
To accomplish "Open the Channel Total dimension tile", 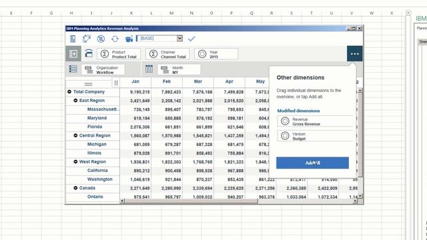I will pos(167,54).
